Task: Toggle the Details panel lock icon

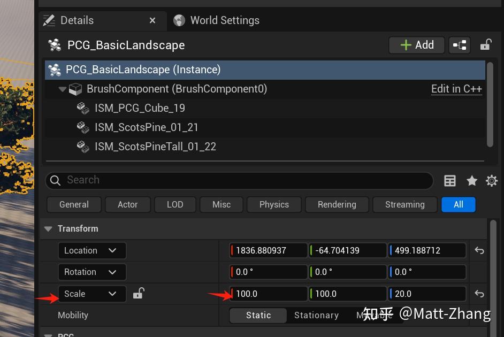Action: coord(485,45)
